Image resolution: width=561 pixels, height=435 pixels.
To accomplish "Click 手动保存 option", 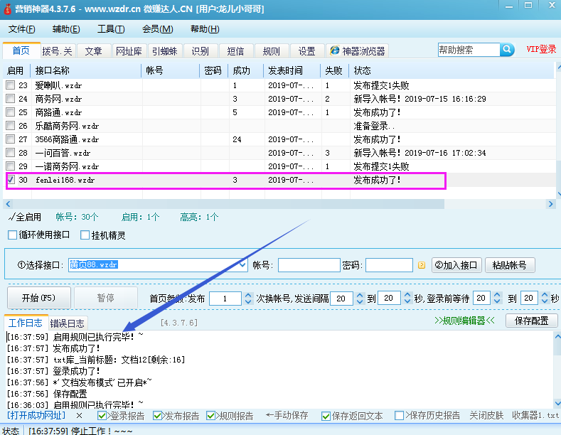I will (287, 415).
